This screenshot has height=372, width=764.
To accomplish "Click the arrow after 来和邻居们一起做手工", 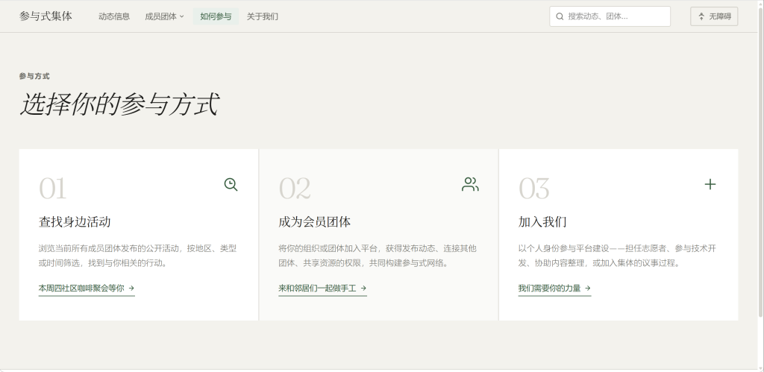I will (363, 289).
